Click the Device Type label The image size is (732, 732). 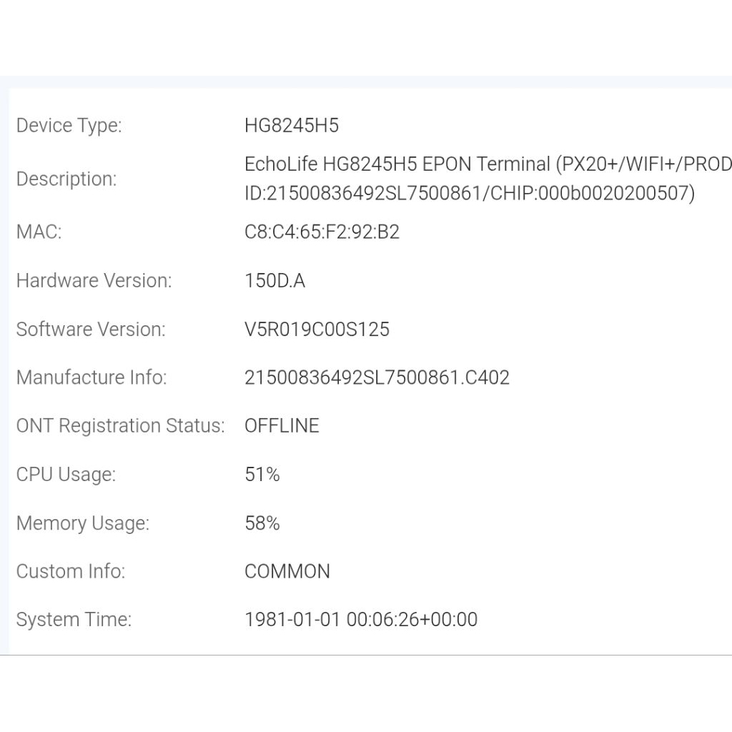[69, 126]
